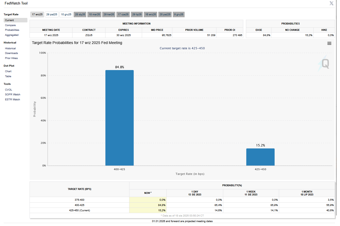Screen dimensions: 340x226
Task: Open the chart hamburger menu icon
Action: [329, 43]
